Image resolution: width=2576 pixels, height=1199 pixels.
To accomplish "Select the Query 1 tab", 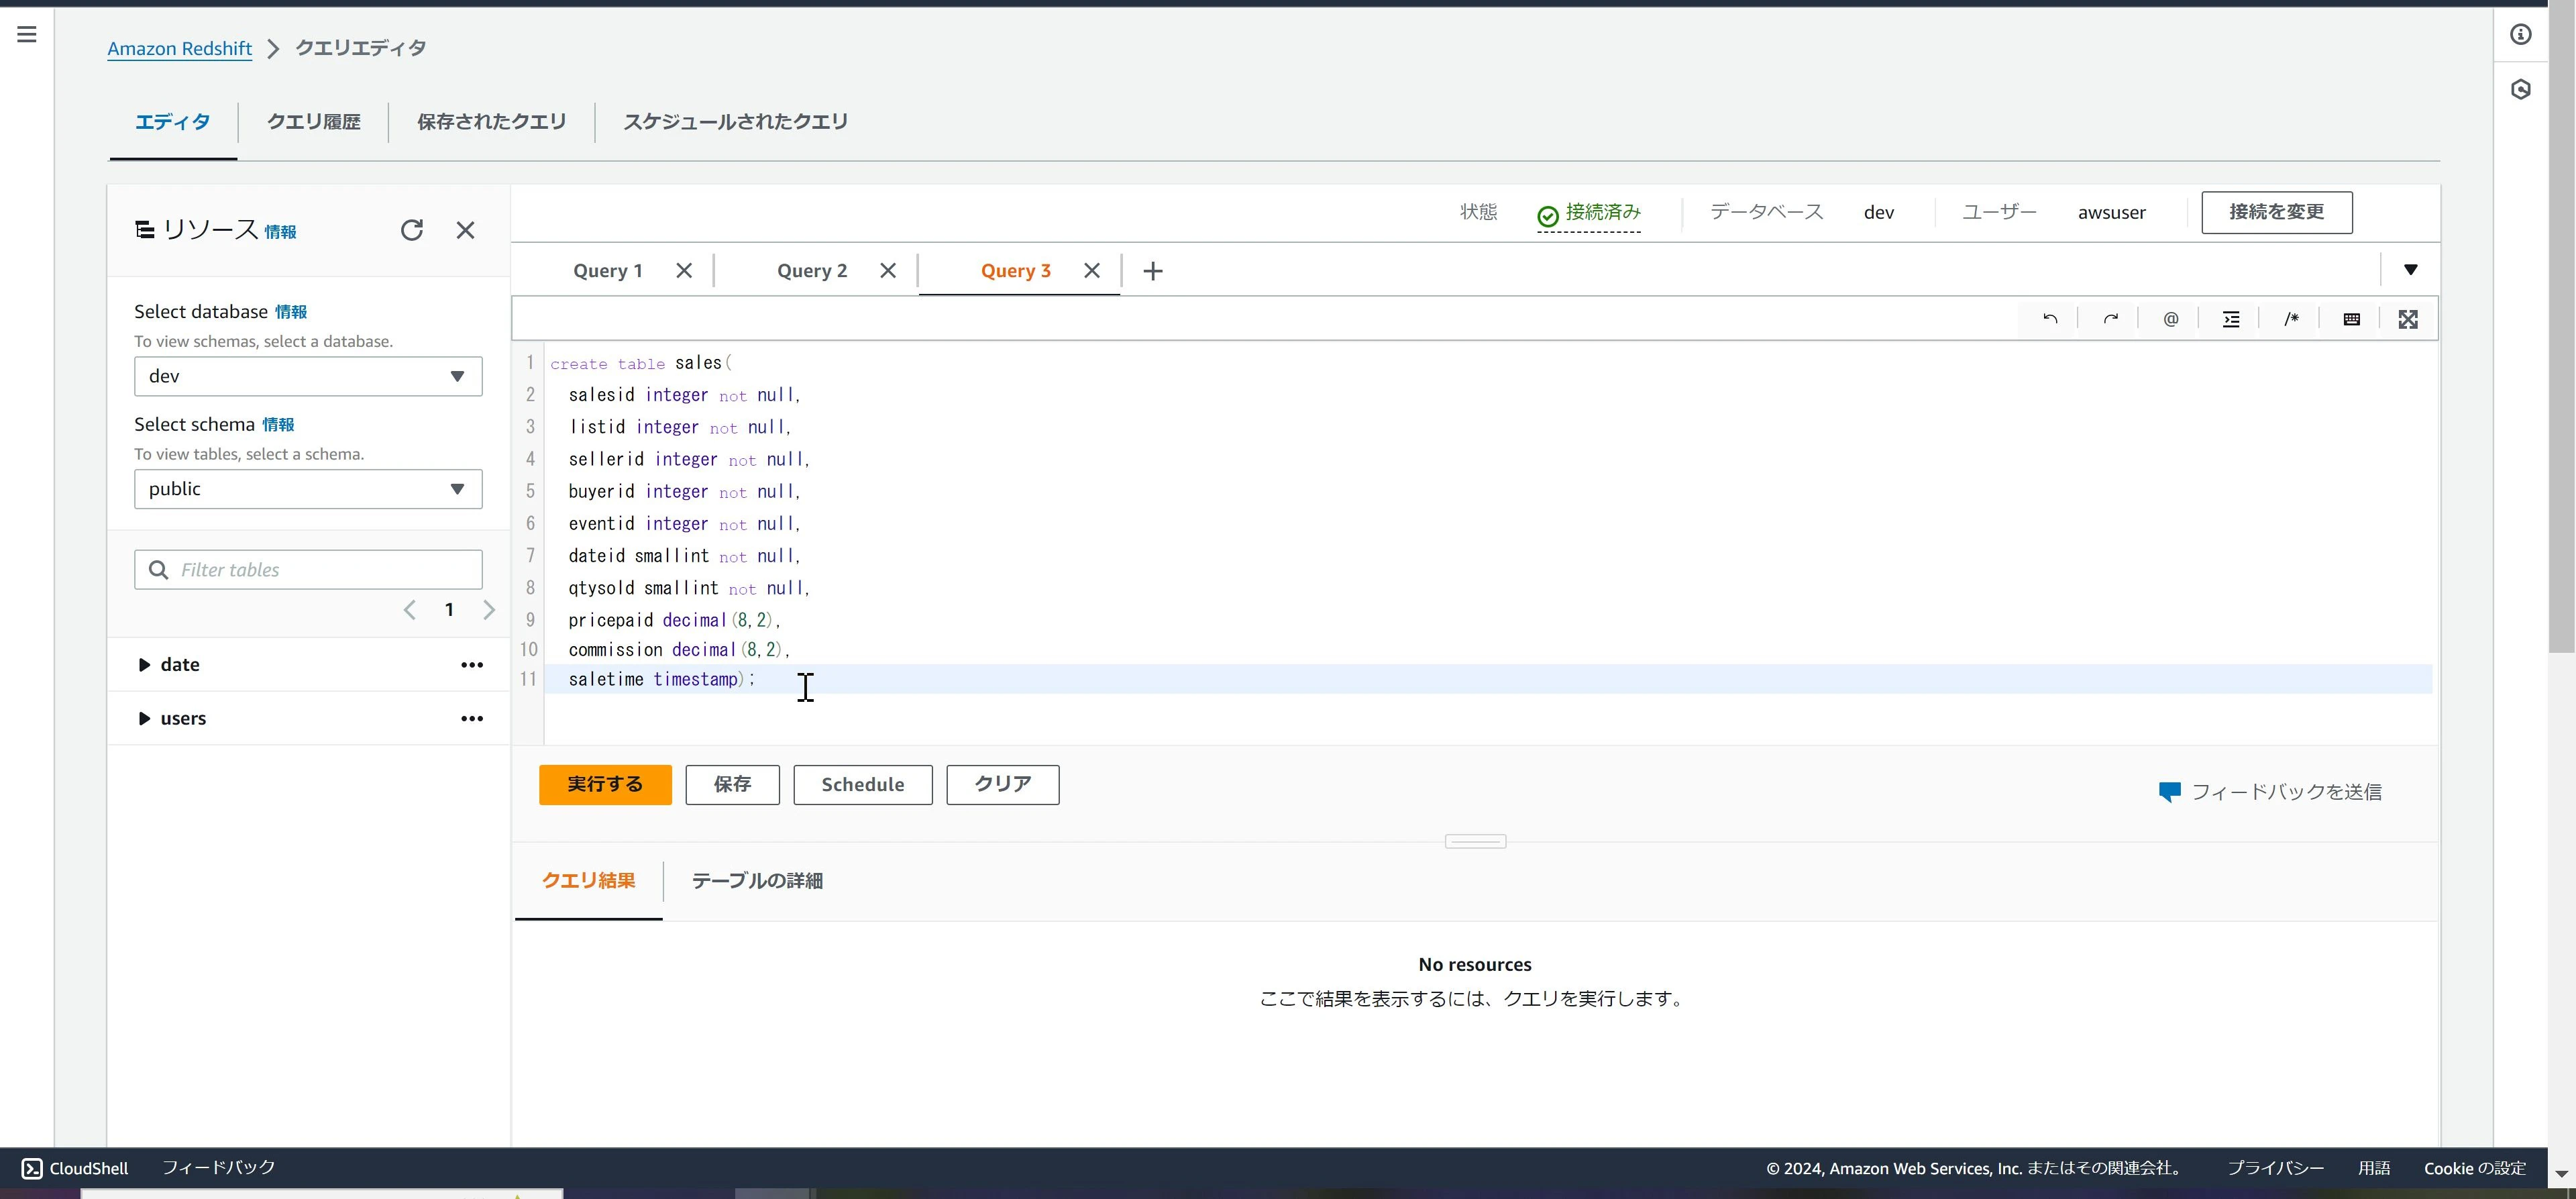I will [607, 271].
